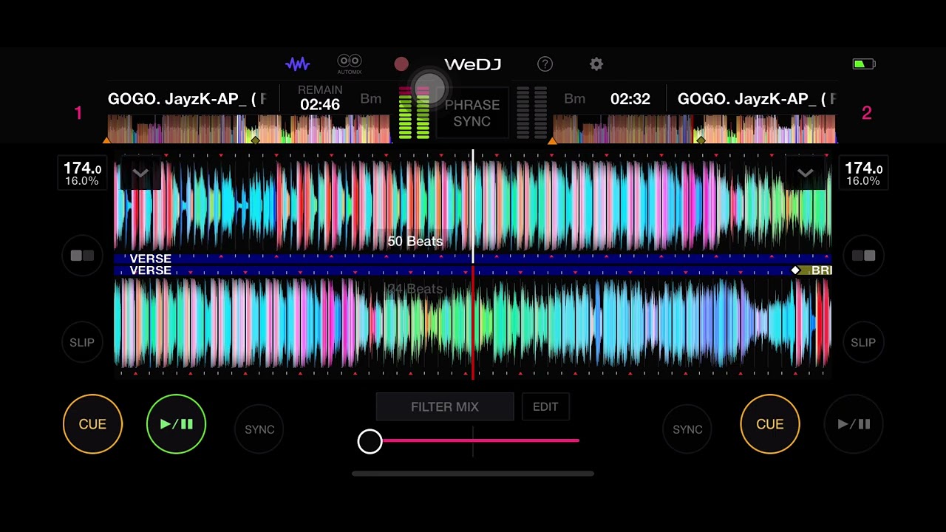
Task: Tap CUE on deck 2
Action: pos(769,424)
